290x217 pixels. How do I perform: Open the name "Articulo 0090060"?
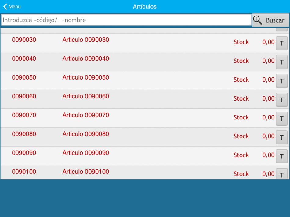[x=86, y=96]
